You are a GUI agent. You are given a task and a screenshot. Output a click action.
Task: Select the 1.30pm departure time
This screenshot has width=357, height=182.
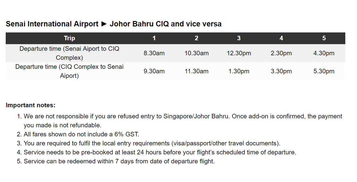(239, 71)
